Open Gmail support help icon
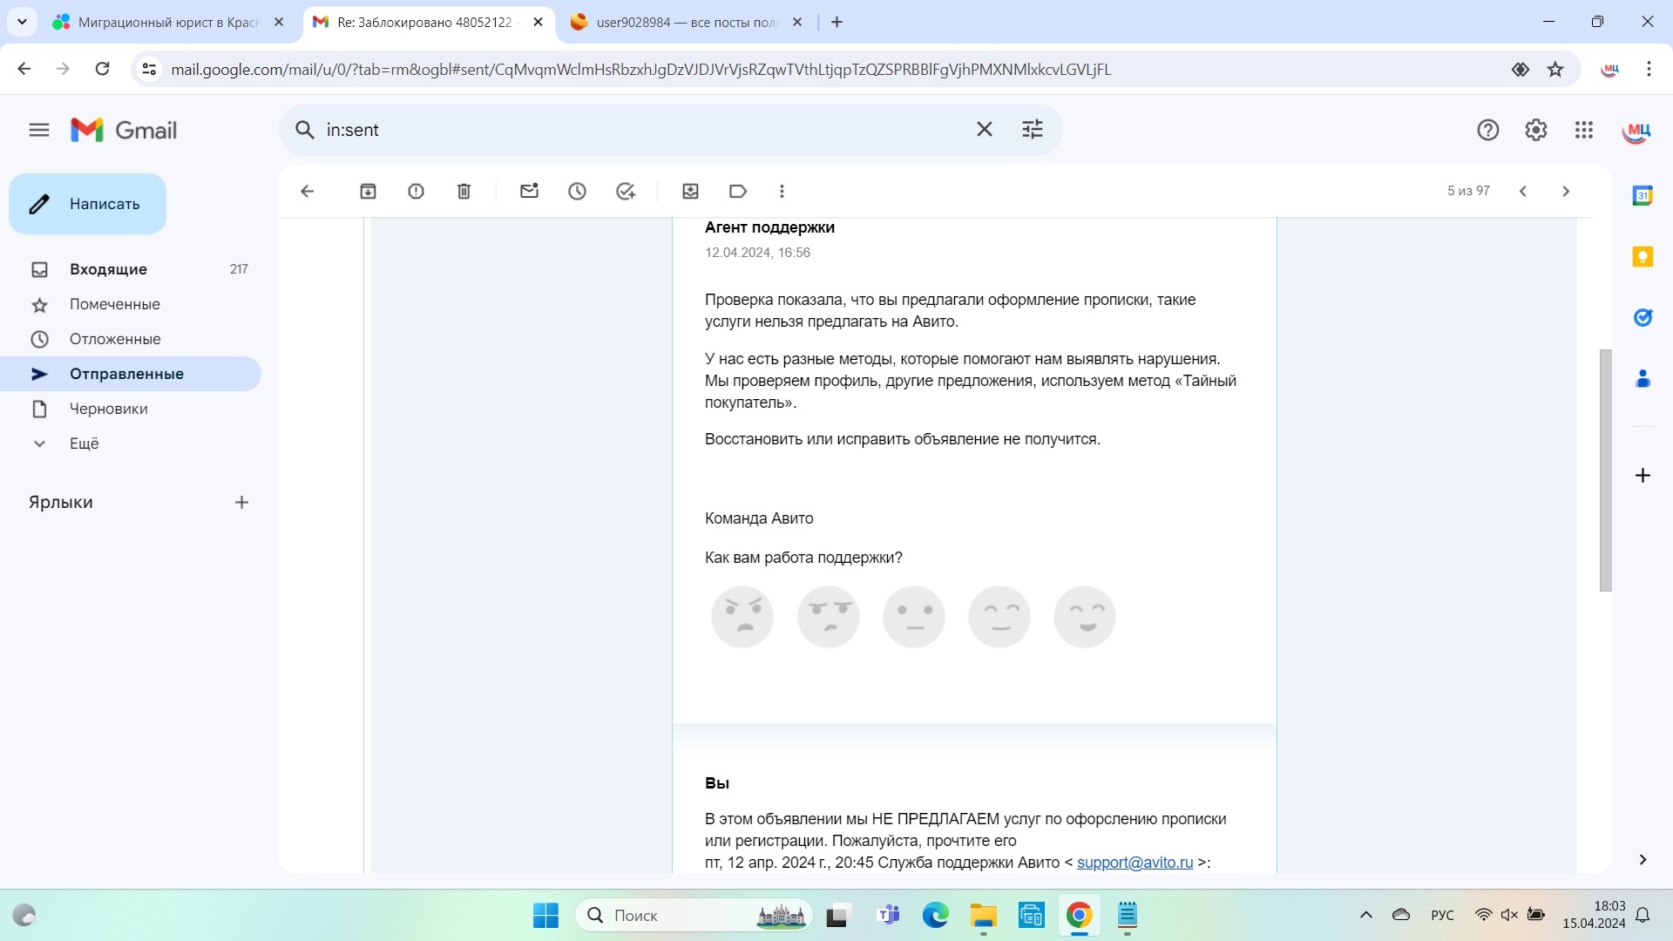 (1487, 130)
